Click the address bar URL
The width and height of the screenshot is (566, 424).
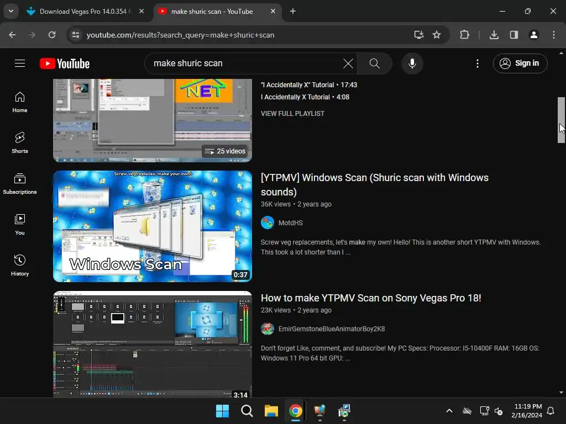coord(181,35)
